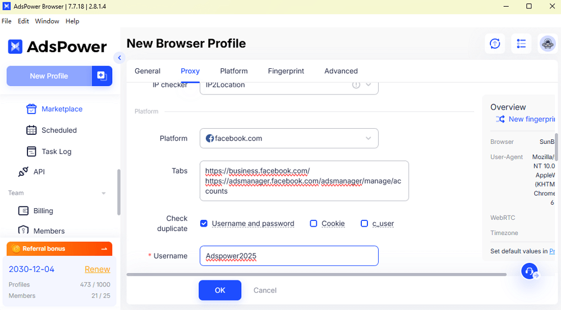The height and width of the screenshot is (310, 561).
Task: Confirm with the OK button
Action: coord(220,290)
